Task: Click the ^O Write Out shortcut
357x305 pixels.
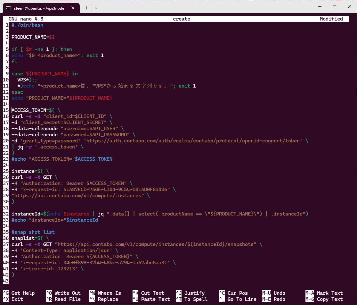Action: click(x=63, y=293)
